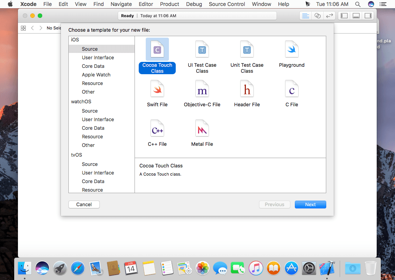Viewport: 395px width, 280px height.
Task: Select User Interface under iOS
Action: tap(102, 57)
